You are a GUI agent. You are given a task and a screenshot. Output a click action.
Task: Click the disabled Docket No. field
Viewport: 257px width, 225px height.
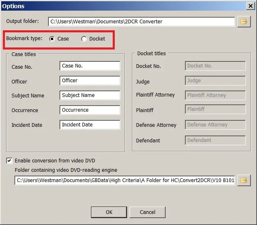215,66
